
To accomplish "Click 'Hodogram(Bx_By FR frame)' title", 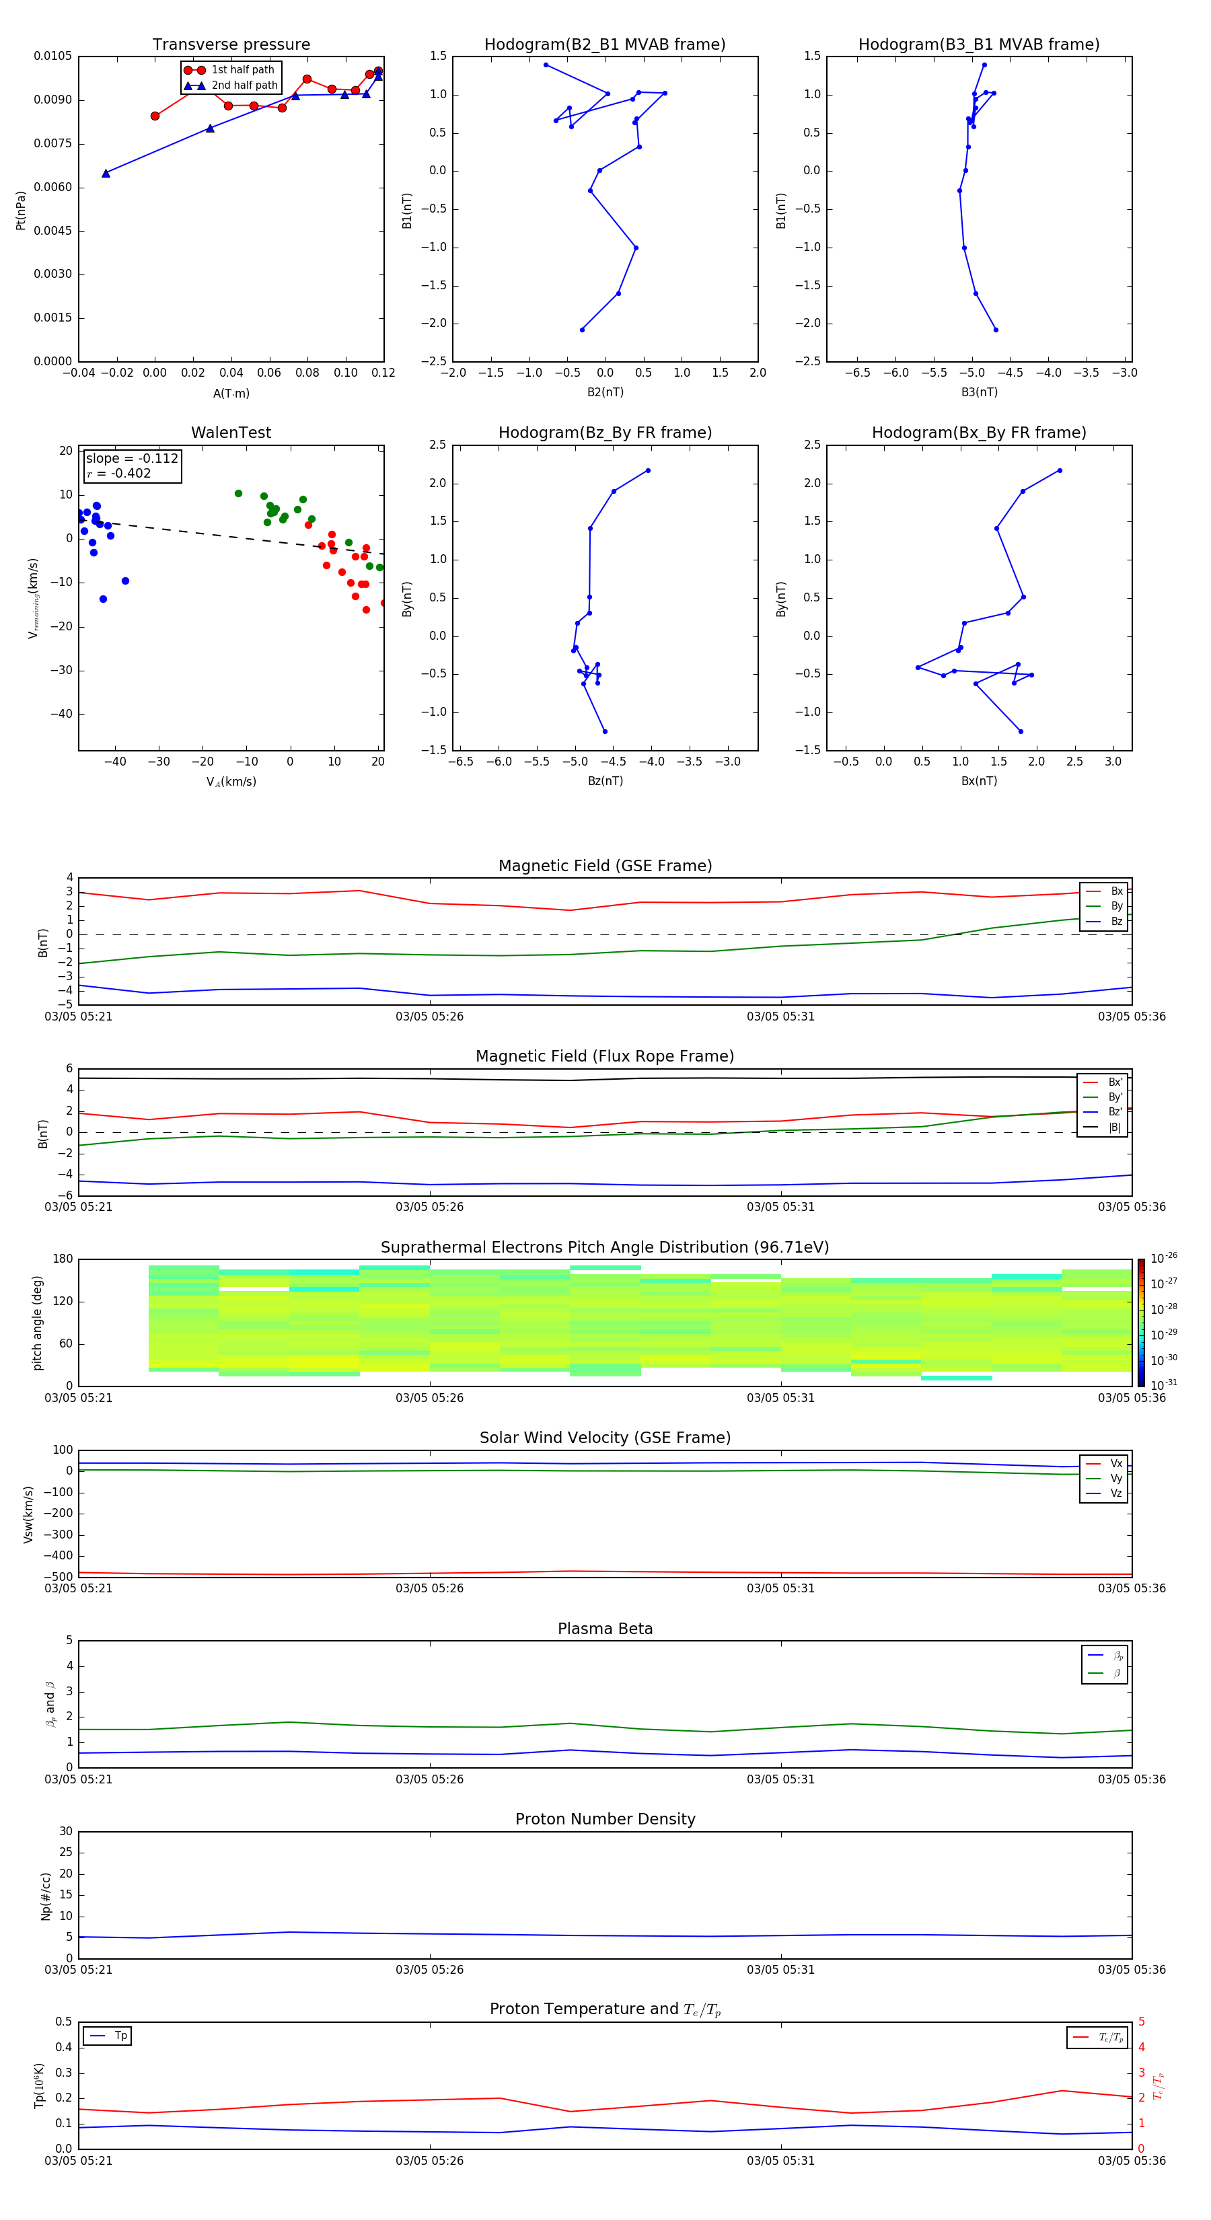I will [979, 433].
